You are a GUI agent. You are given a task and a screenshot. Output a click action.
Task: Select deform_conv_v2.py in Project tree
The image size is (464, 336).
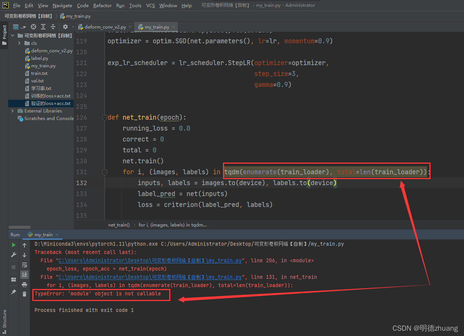pyautogui.click(x=49, y=51)
